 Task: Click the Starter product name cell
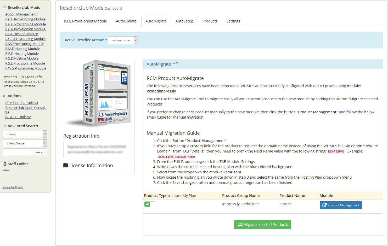tap(285, 204)
